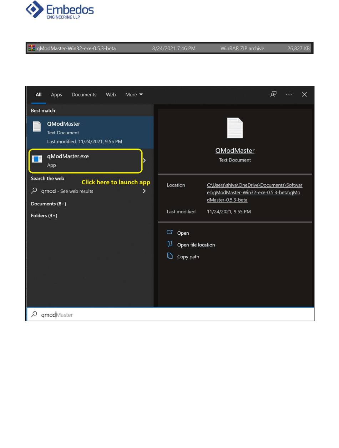
Task: Click the text document icon in Best match
Action: (37, 126)
